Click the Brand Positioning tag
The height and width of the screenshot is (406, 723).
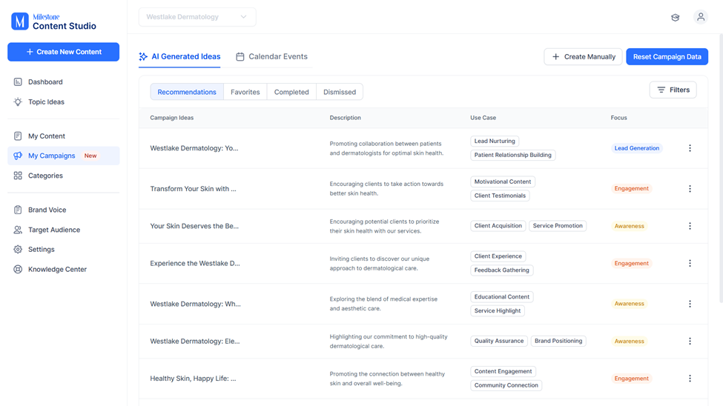point(558,341)
